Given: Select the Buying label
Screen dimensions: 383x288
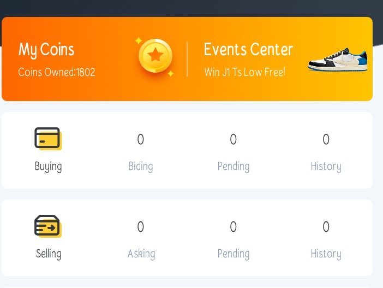Looking at the screenshot, I should tap(48, 166).
